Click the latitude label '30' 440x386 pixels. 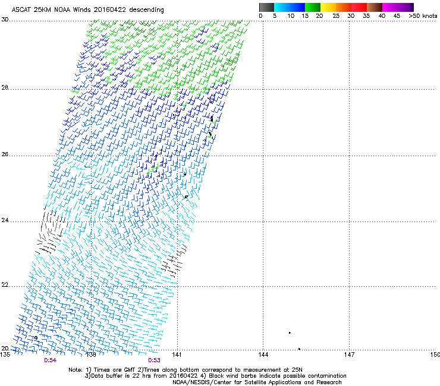pyautogui.click(x=5, y=20)
